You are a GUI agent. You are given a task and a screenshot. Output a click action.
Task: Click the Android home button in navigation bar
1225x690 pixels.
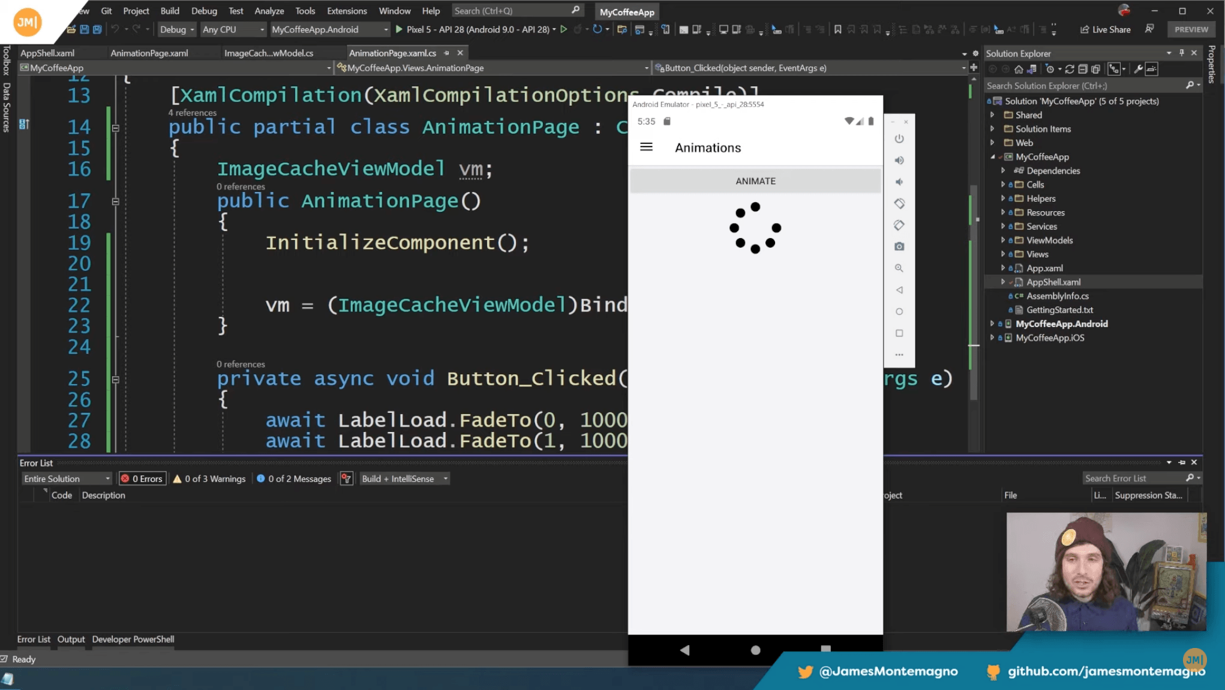(755, 650)
